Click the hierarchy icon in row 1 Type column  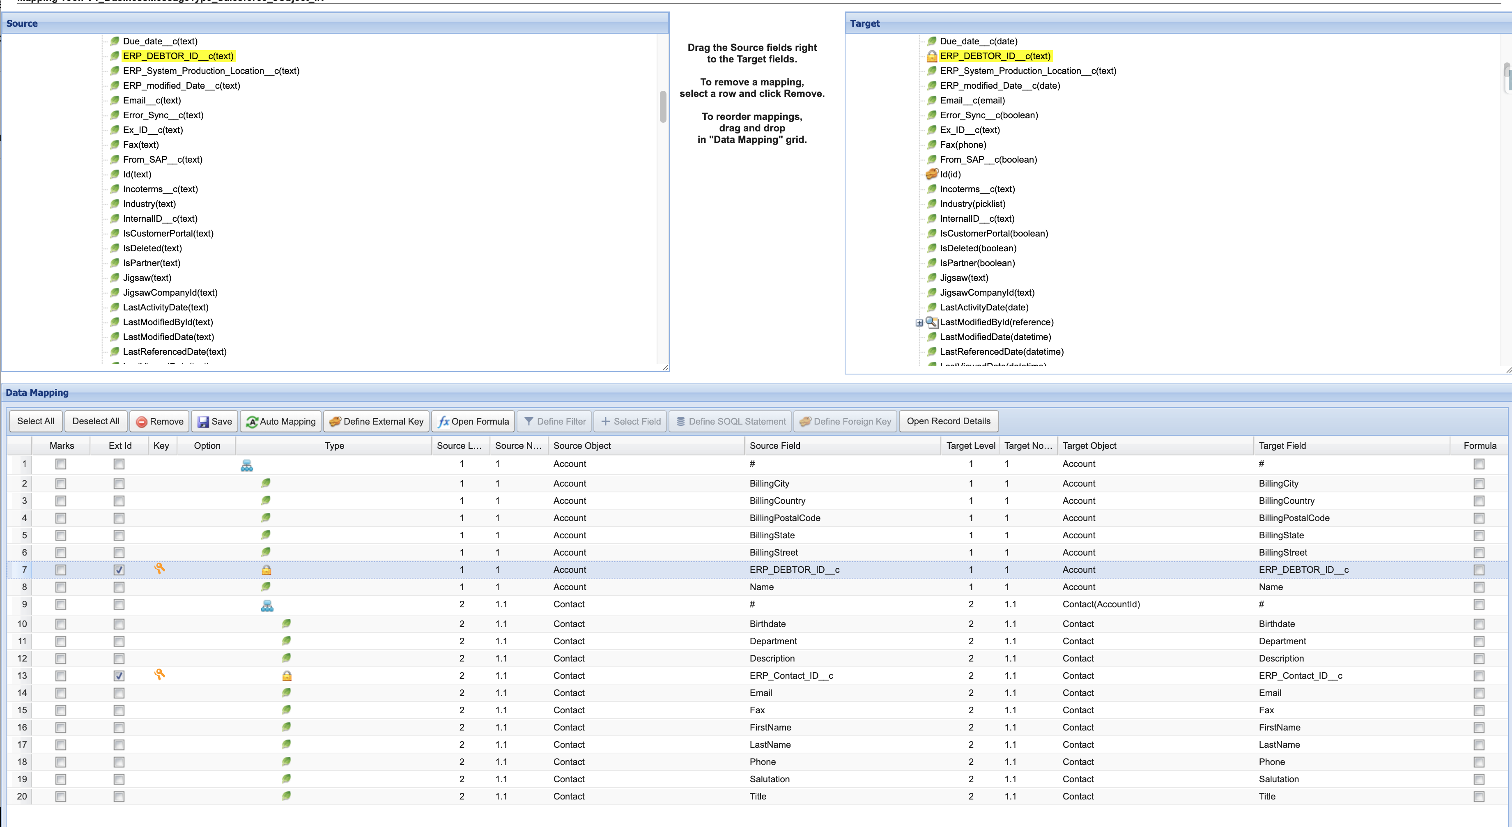point(246,466)
